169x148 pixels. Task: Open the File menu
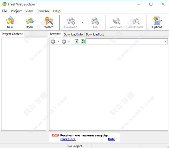[4, 11]
